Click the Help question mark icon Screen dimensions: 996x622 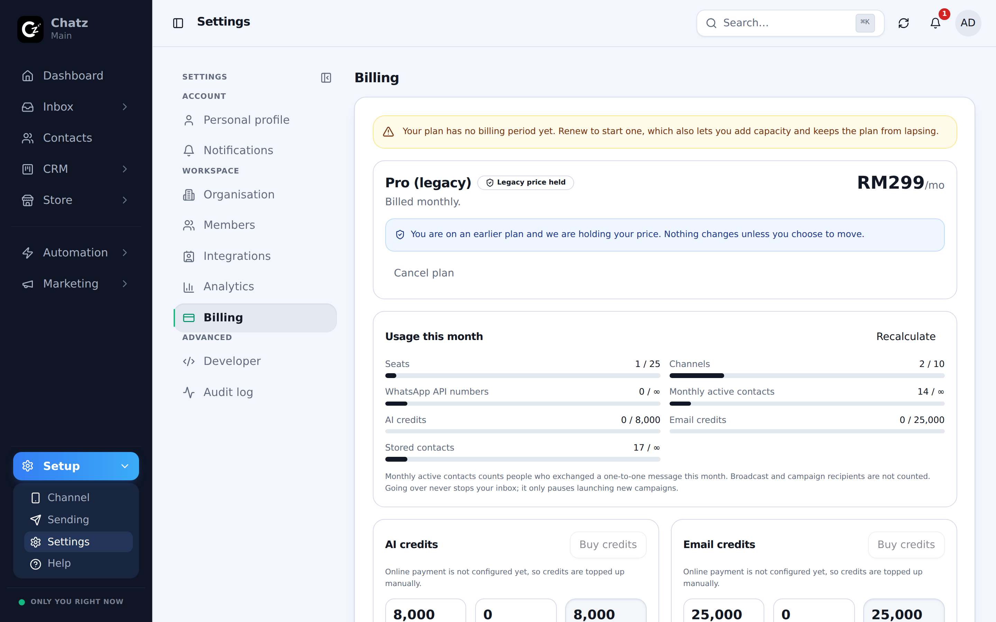(x=35, y=564)
